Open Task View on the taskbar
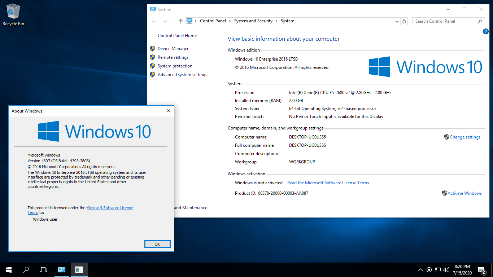Viewport: 493px width, 277px height. click(x=43, y=269)
